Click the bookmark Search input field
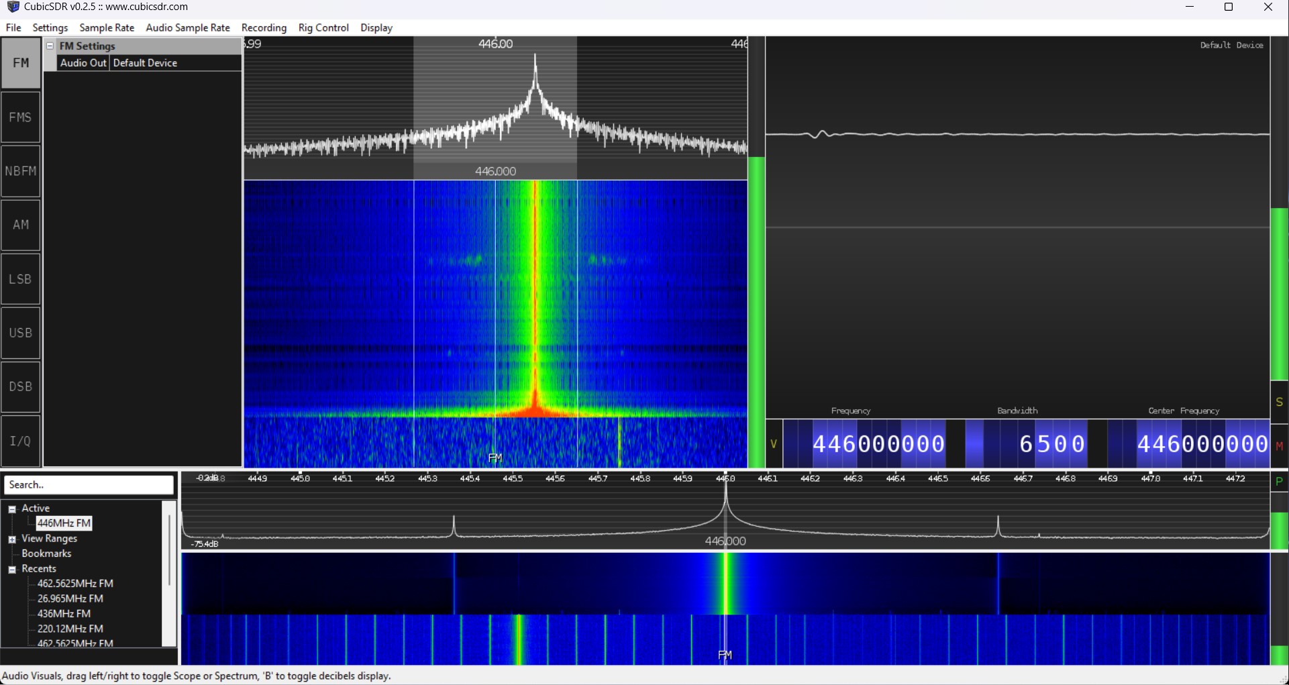This screenshot has height=685, width=1289. pos(89,484)
